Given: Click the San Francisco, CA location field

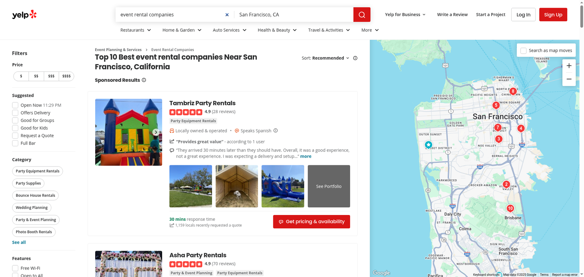Looking at the screenshot, I should coord(294,15).
